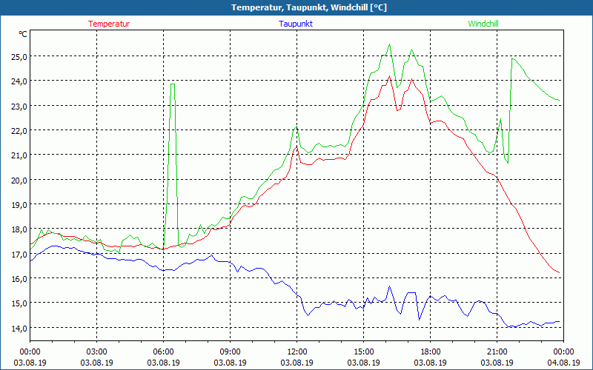Click the green Windchill legend label

pos(483,24)
